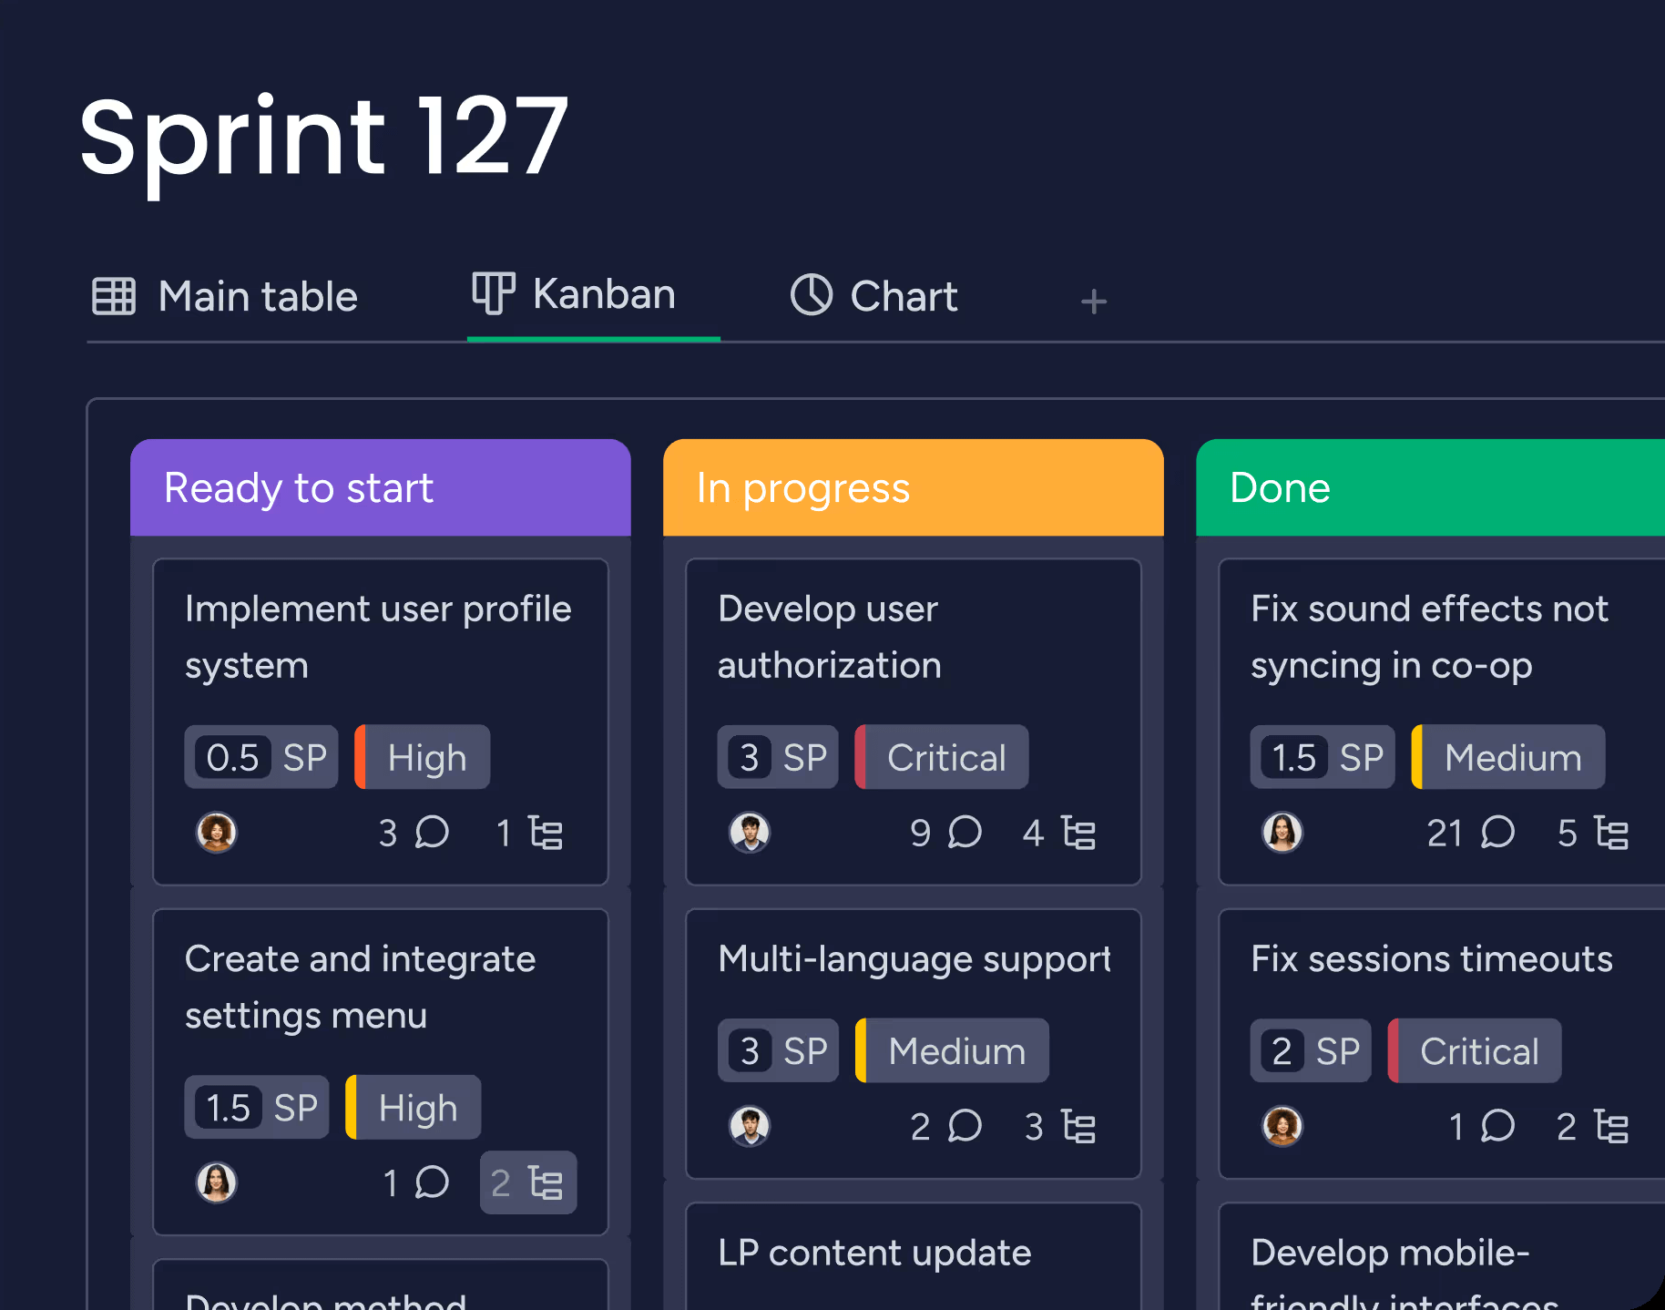Viewport: 1665px width, 1310px height.
Task: Open comments on Fix sound effects card
Action: (1496, 832)
